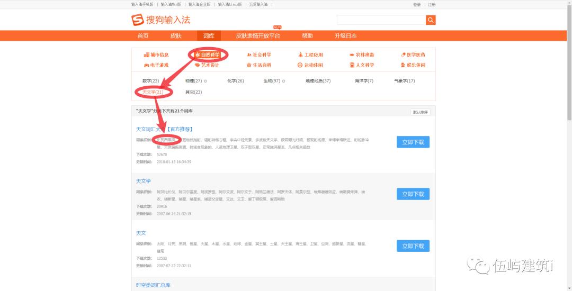Open the 帮助 tab
Screen dimensions: 572x291
point(307,35)
